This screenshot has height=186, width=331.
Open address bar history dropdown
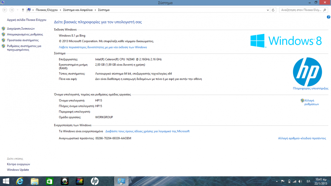[x=268, y=10]
